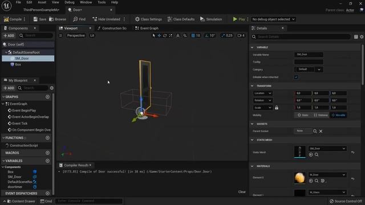Switch to Construction Script tab
The height and width of the screenshot is (205, 365).
pos(112,28)
